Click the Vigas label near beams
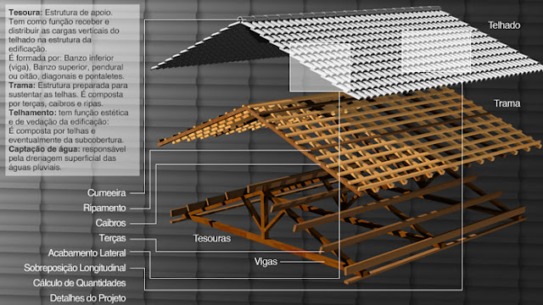The height and width of the screenshot is (305, 543). pos(266,262)
